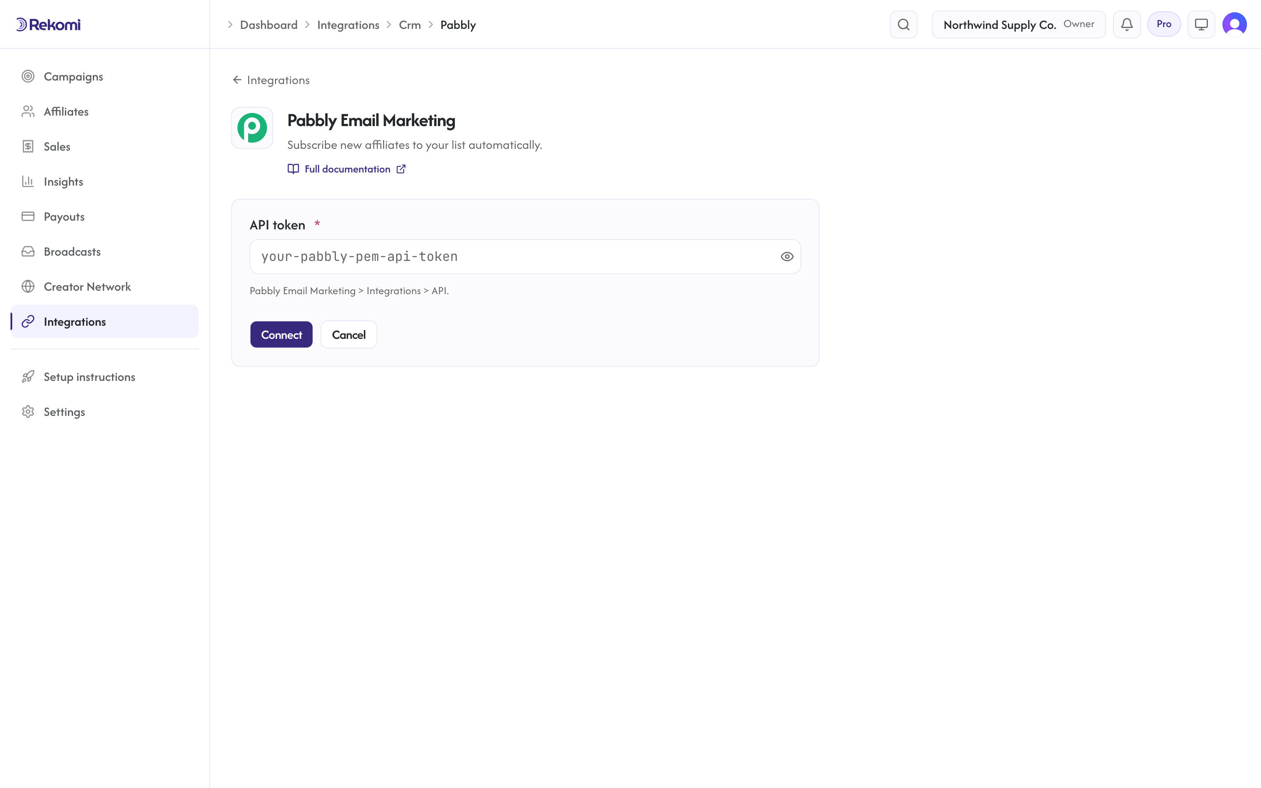The width and height of the screenshot is (1261, 788).
Task: Open notifications bell
Action: 1127,25
